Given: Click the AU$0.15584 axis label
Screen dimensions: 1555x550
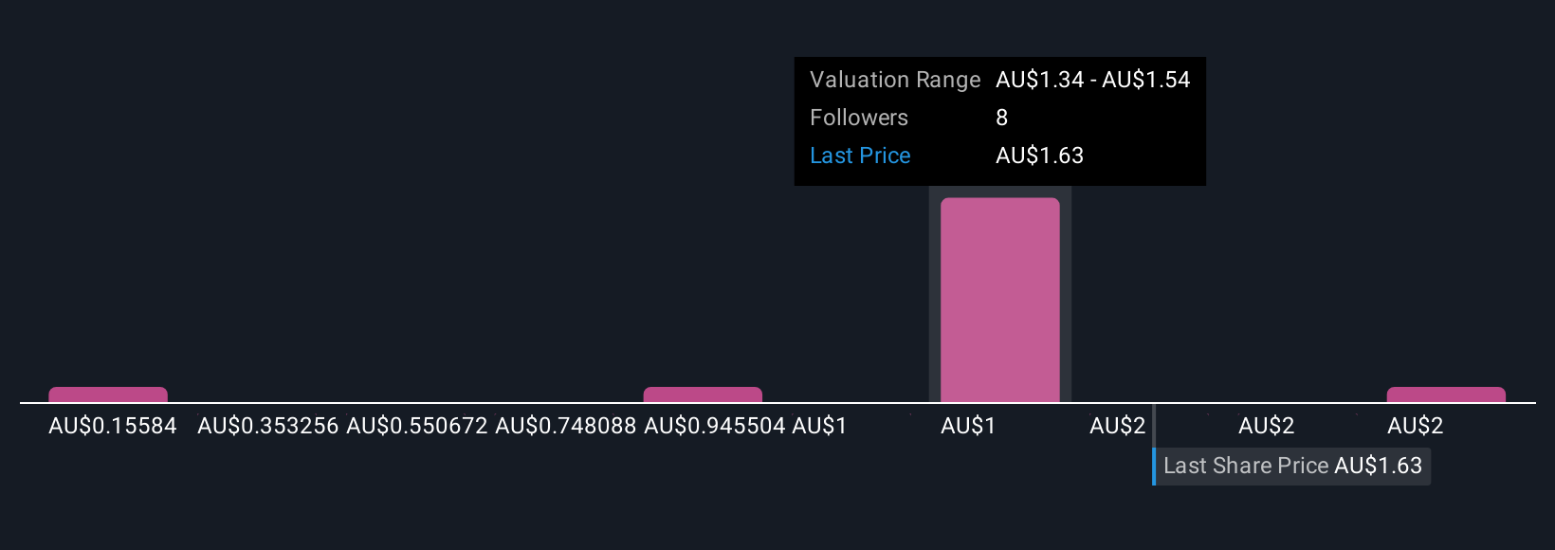Looking at the screenshot, I should coord(113,426).
